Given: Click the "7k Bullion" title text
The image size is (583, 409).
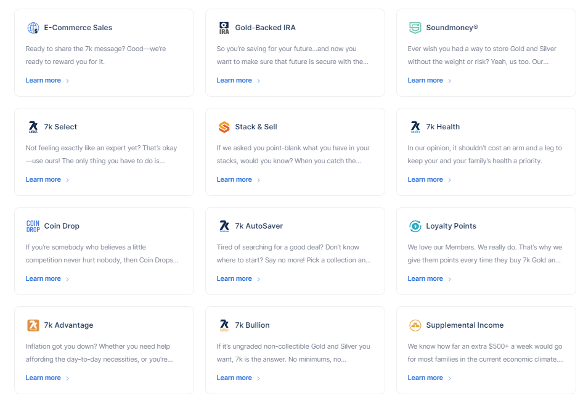Looking at the screenshot, I should (252, 325).
